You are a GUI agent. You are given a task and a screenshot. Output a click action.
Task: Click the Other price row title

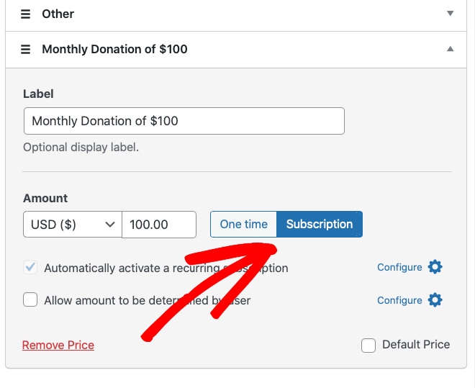58,14
